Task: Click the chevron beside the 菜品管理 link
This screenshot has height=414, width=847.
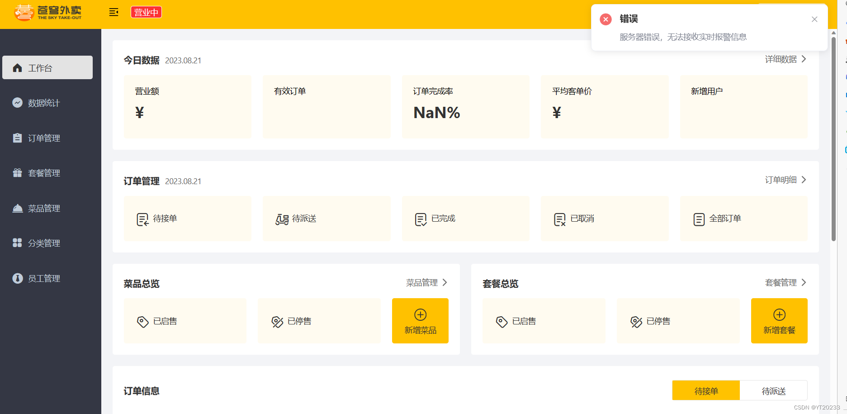Action: coord(445,283)
